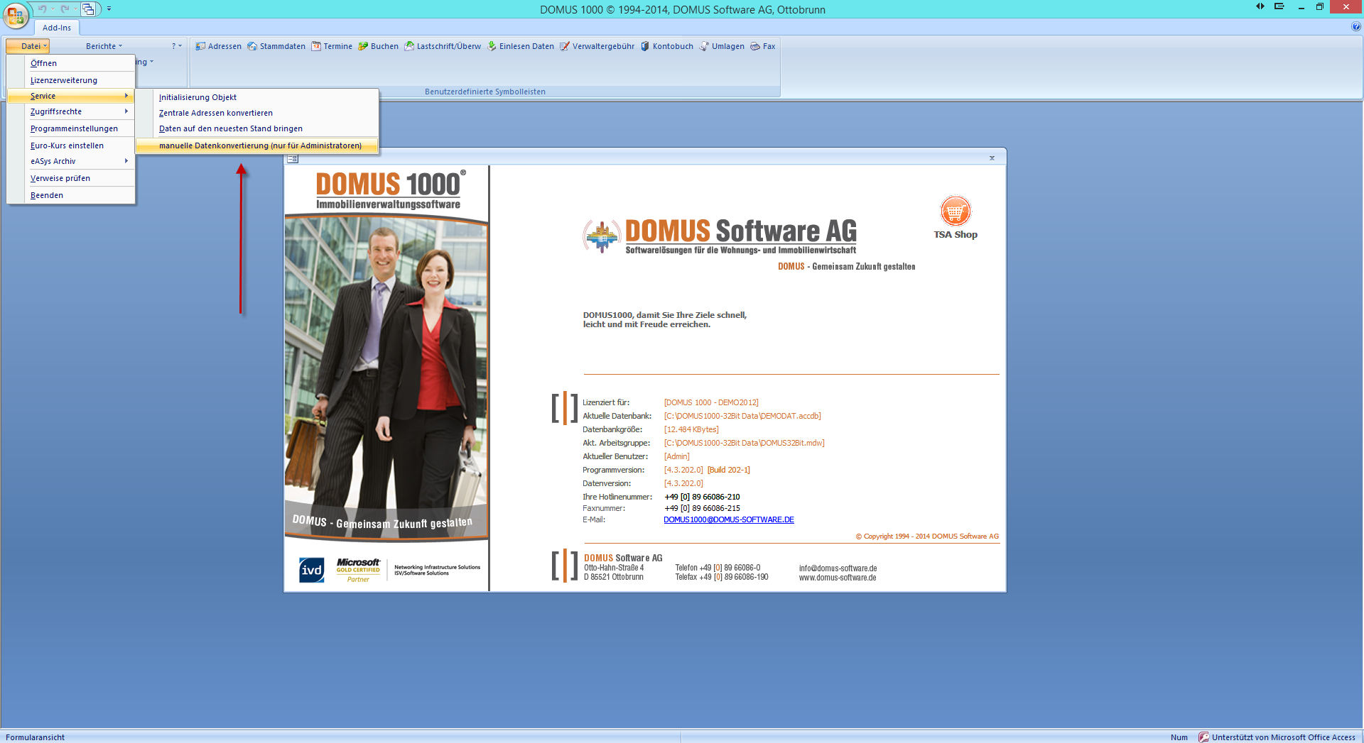Click the DOMUS Software AG logo emblem
Image resolution: width=1364 pixels, height=743 pixels.
(601, 236)
